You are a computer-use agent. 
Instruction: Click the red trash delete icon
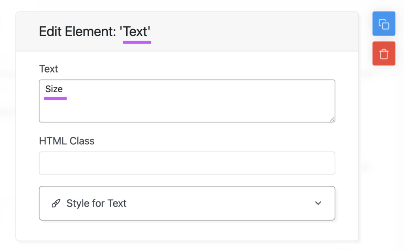click(x=383, y=54)
